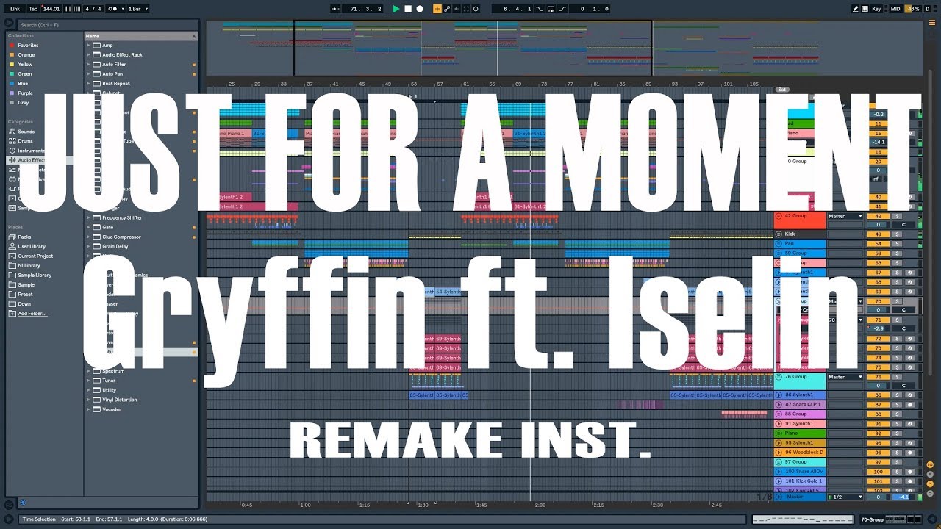Open the Drums category
Screen dimensions: 941x529
click(x=26, y=141)
